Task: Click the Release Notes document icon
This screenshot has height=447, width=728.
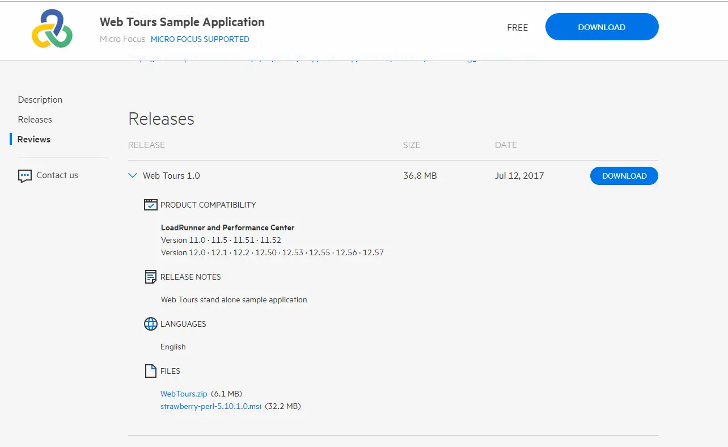Action: pos(150,277)
